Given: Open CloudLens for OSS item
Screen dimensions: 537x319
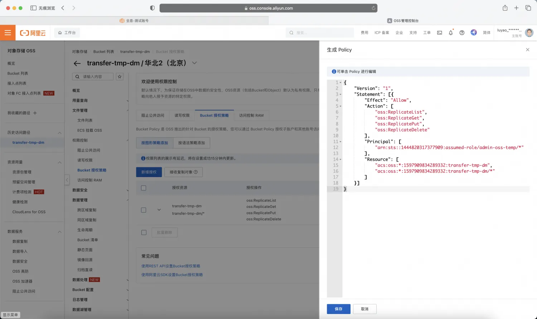Looking at the screenshot, I should pos(29,212).
